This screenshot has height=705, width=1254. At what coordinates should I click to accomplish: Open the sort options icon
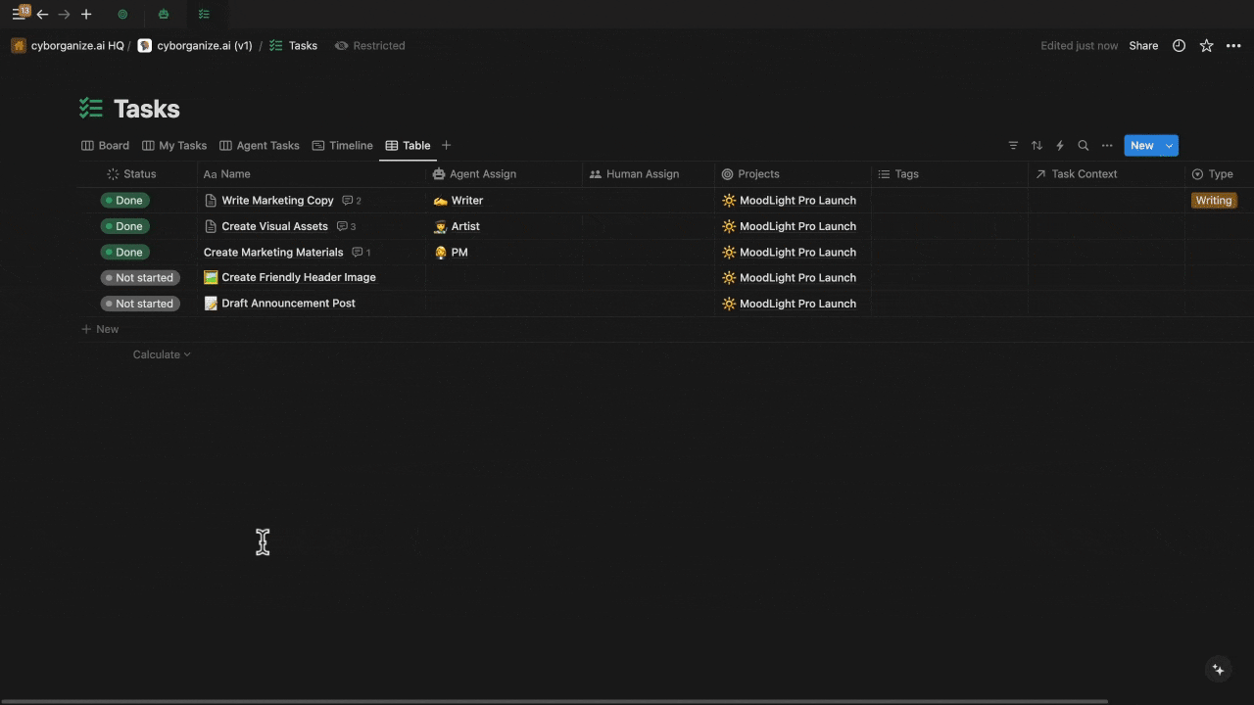[1037, 146]
